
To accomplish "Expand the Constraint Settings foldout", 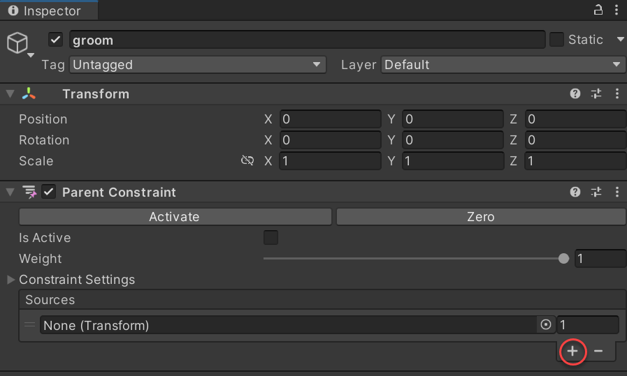I will pos(11,280).
